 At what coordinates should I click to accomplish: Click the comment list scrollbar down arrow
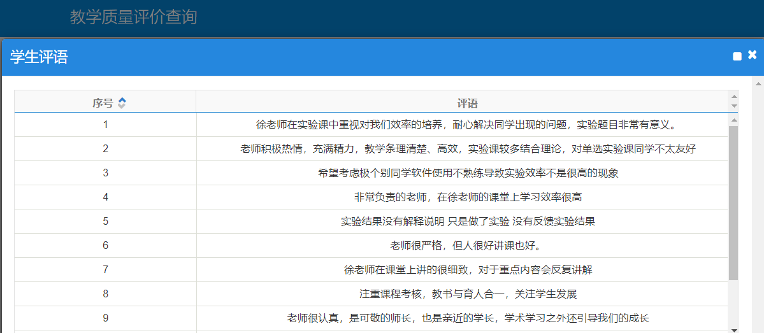pyautogui.click(x=733, y=329)
